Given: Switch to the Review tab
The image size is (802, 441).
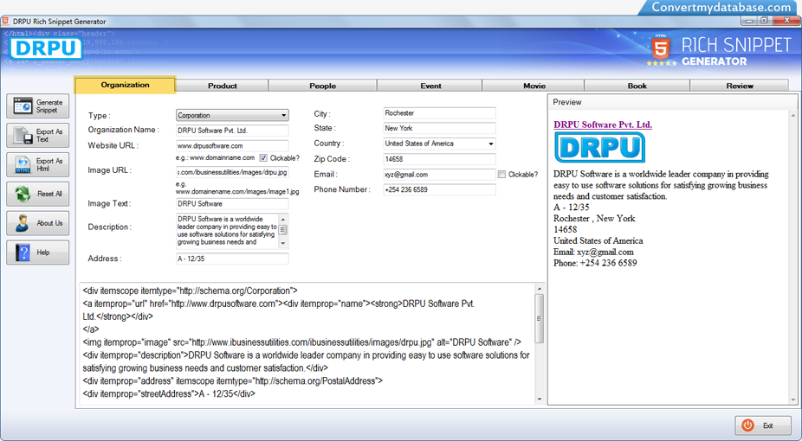Looking at the screenshot, I should (740, 86).
